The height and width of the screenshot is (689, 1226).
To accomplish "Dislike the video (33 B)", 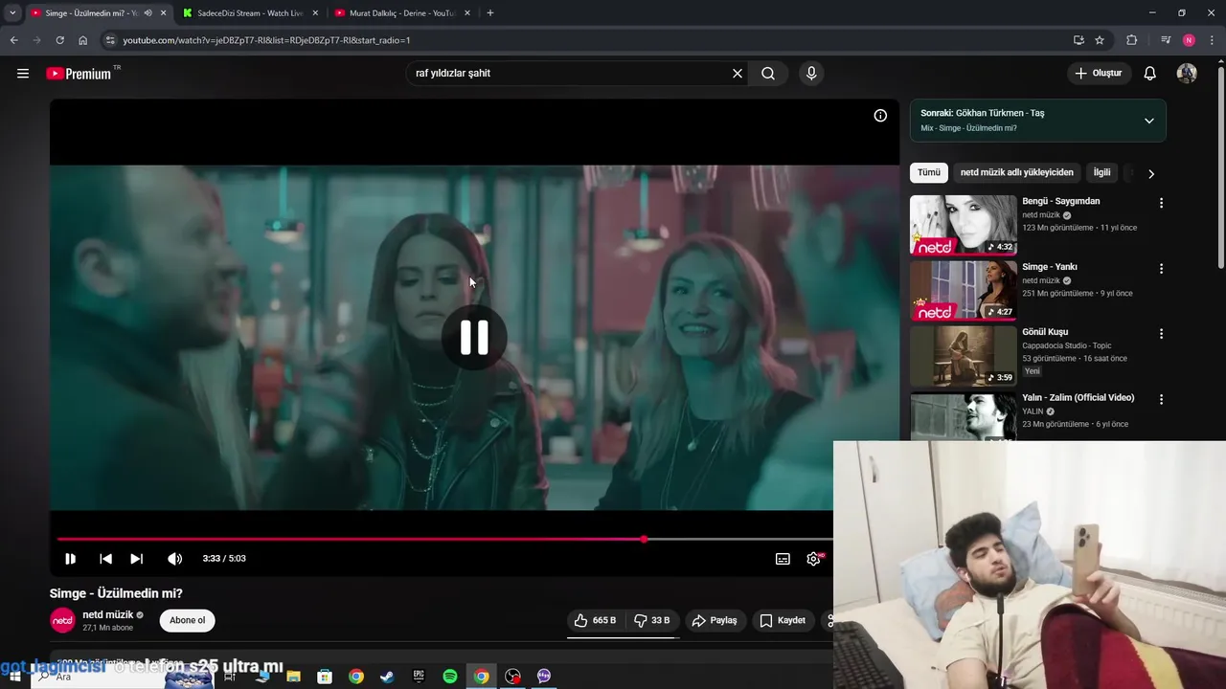I will 652,620.
